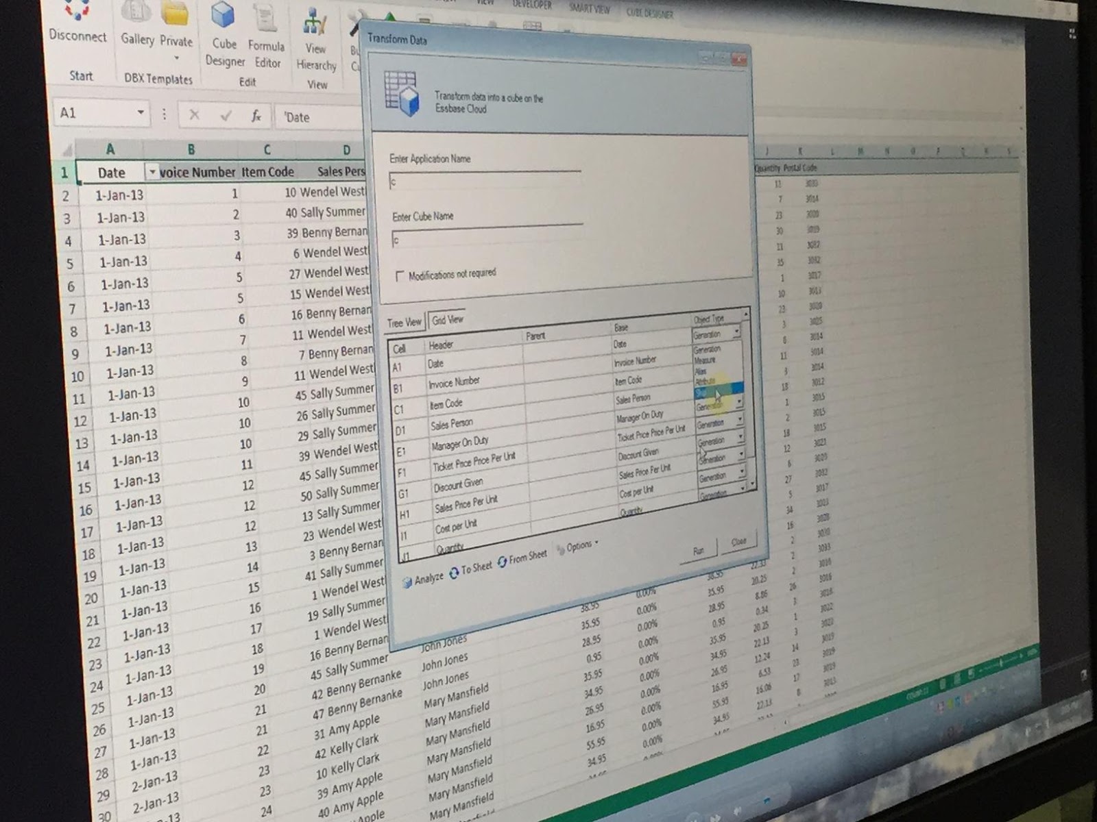Viewport: 1097px width, 822px height.
Task: Click the To Sheet refresh icon
Action: click(454, 573)
